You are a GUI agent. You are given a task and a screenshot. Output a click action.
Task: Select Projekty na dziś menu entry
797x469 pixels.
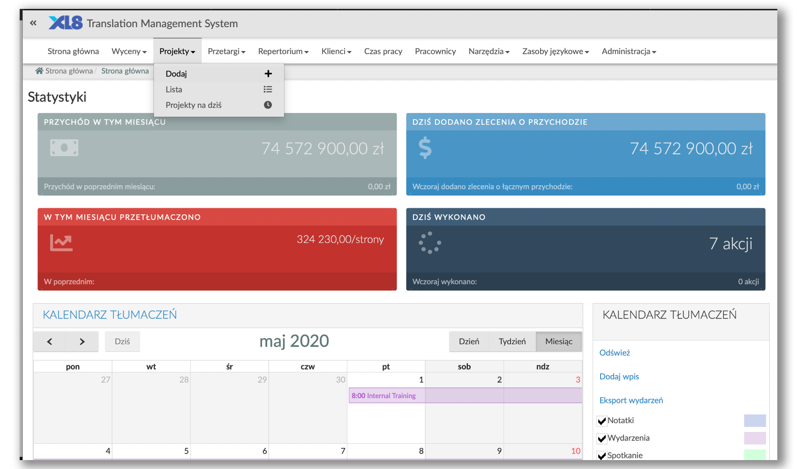218,105
